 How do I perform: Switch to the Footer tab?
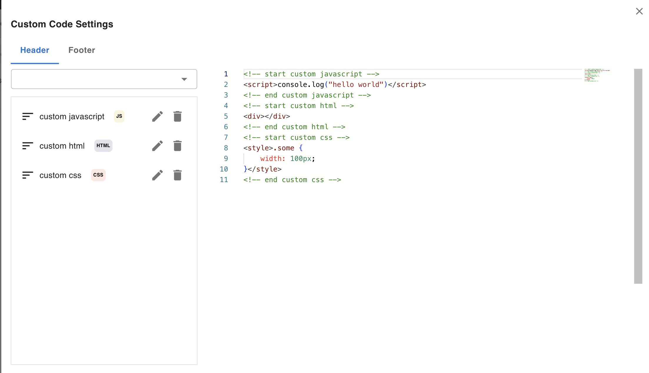pyautogui.click(x=81, y=50)
